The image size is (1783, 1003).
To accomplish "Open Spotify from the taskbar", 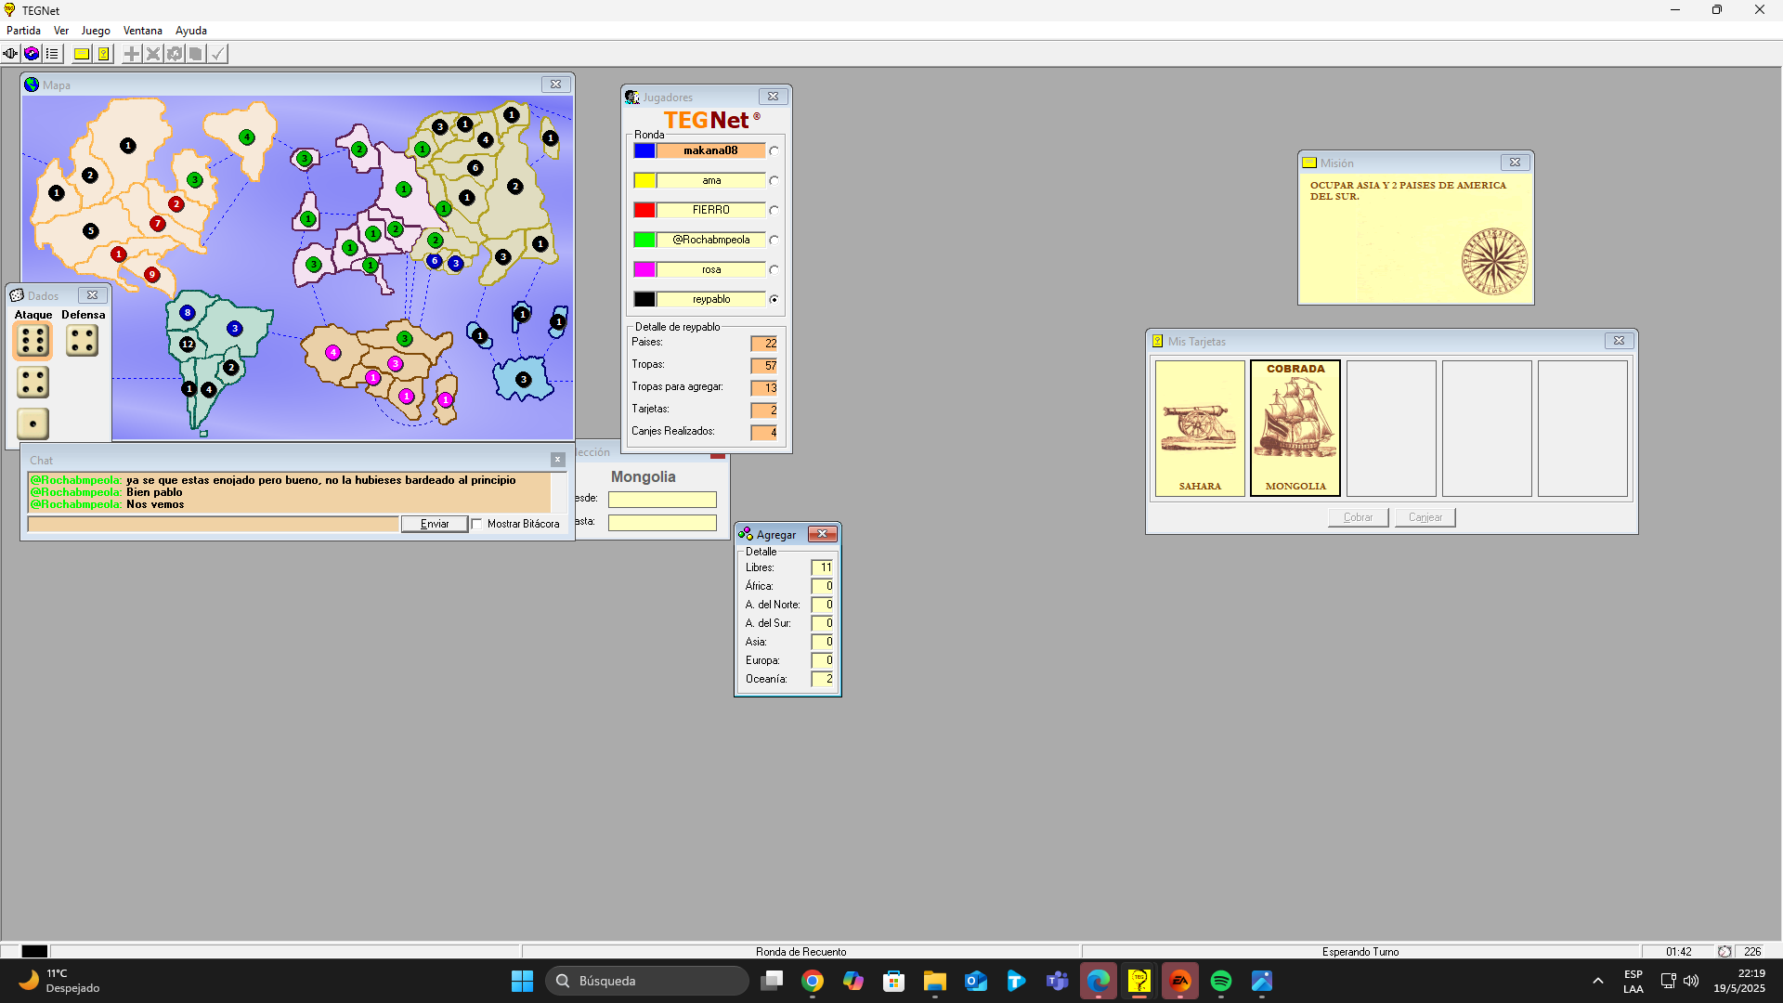I will pyautogui.click(x=1221, y=981).
